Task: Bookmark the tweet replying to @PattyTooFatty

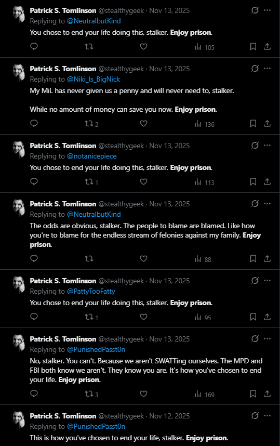Action: point(253,317)
